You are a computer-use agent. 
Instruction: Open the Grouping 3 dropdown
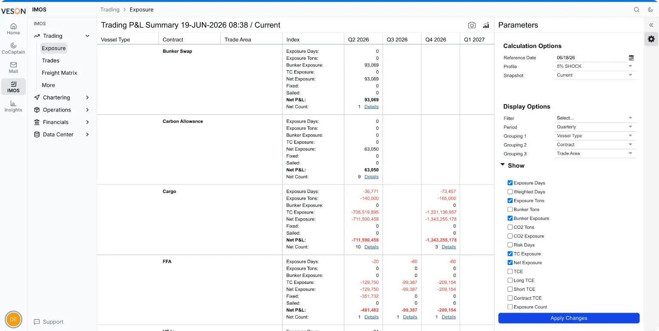point(595,153)
